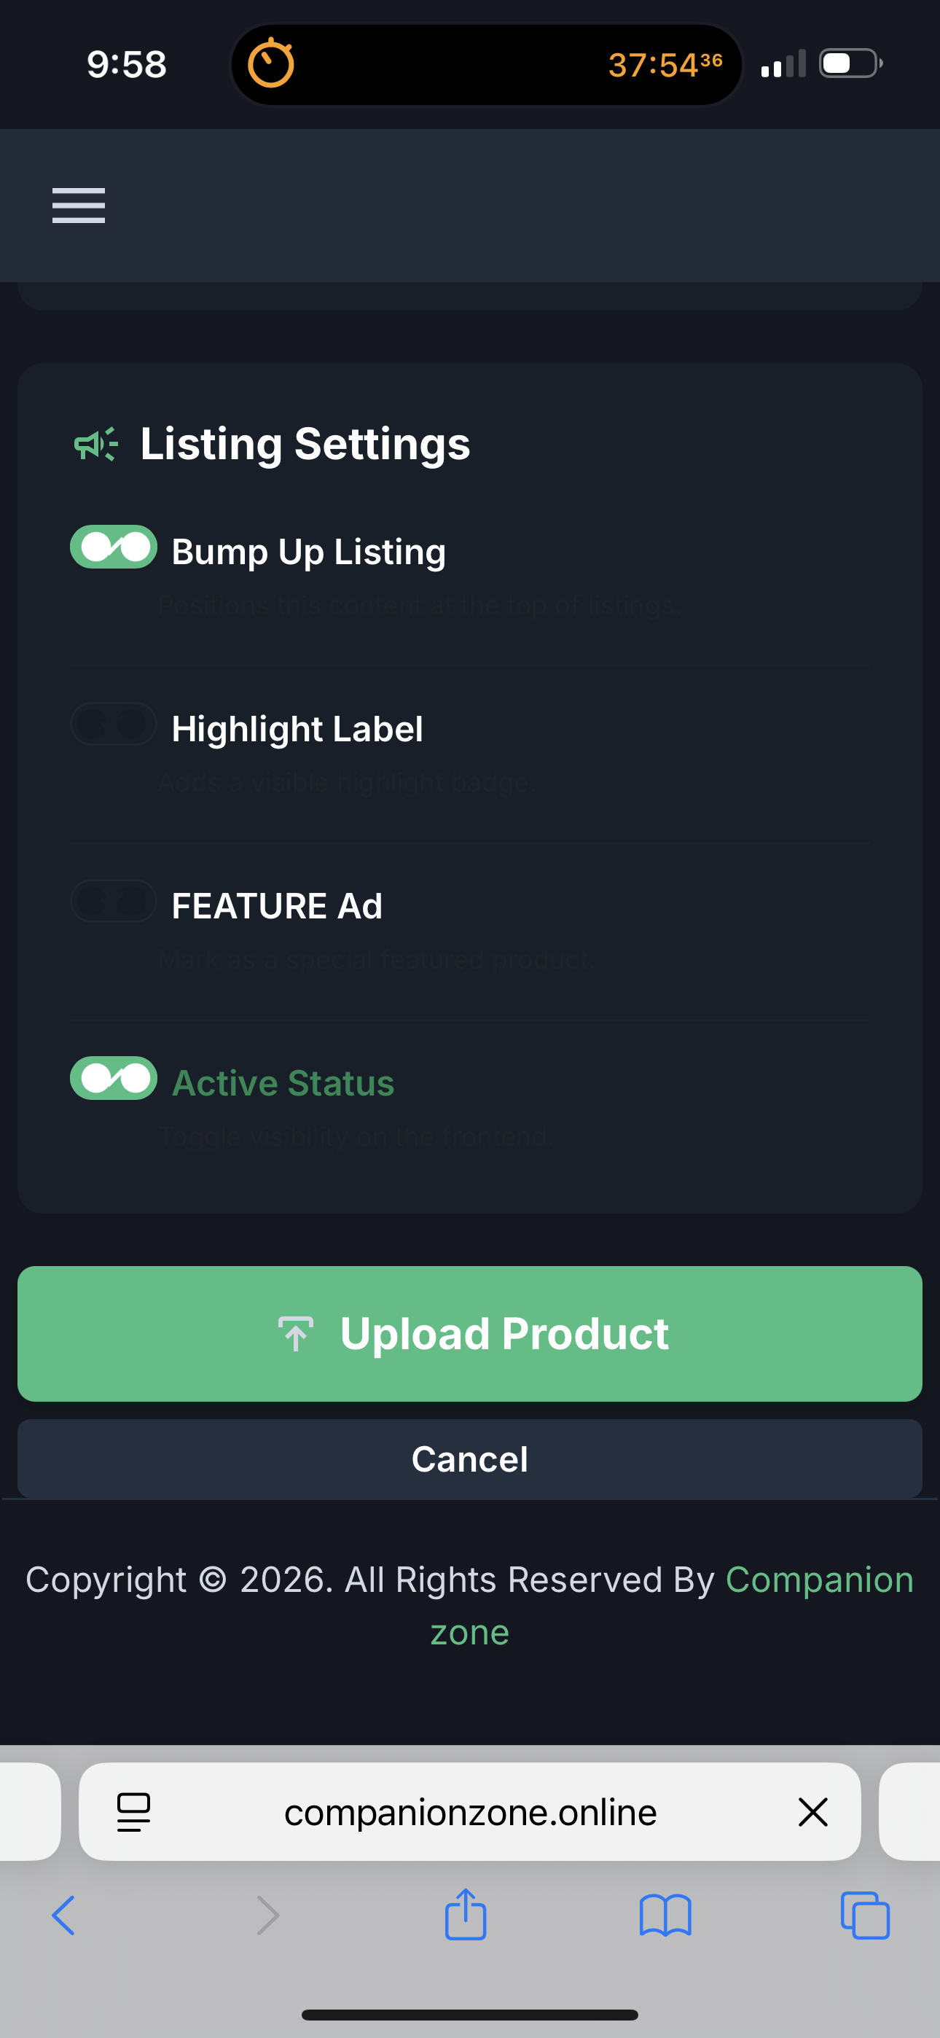Enable the Highlight Label toggle

tap(113, 724)
